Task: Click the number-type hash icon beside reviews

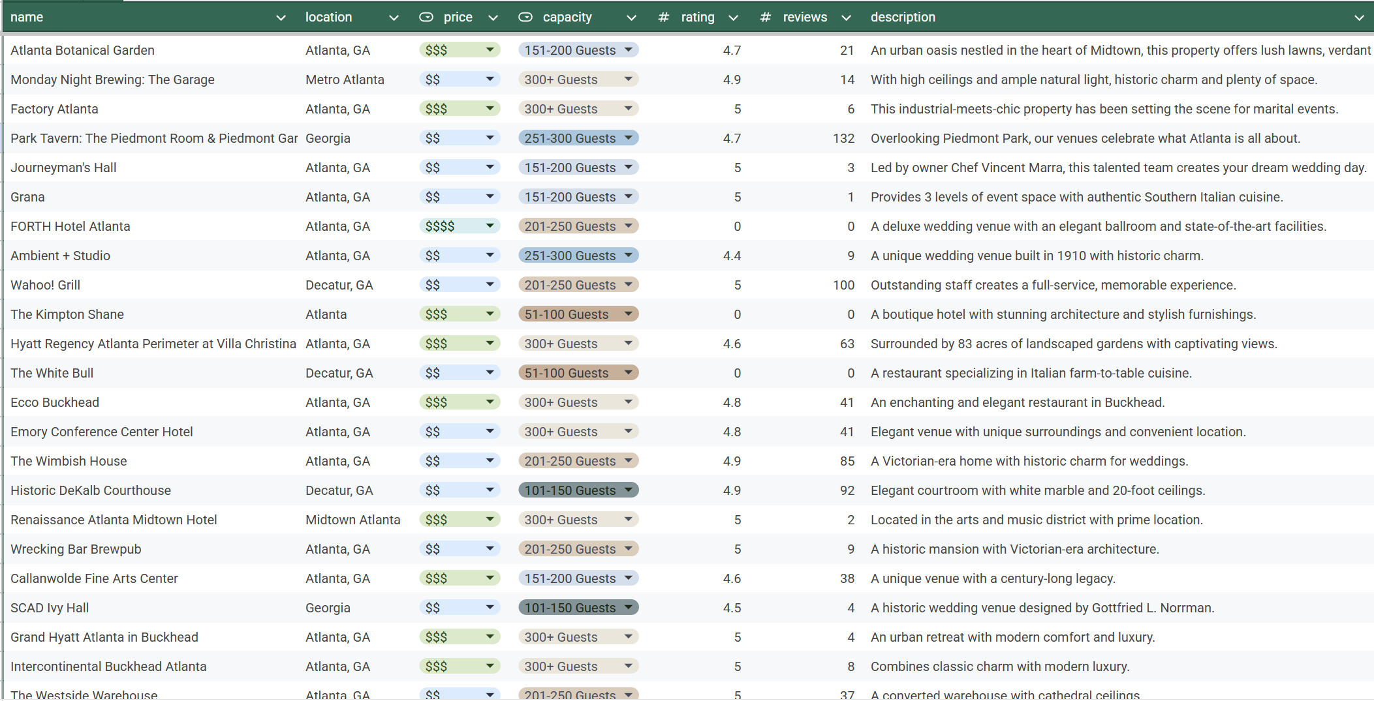Action: (x=766, y=18)
